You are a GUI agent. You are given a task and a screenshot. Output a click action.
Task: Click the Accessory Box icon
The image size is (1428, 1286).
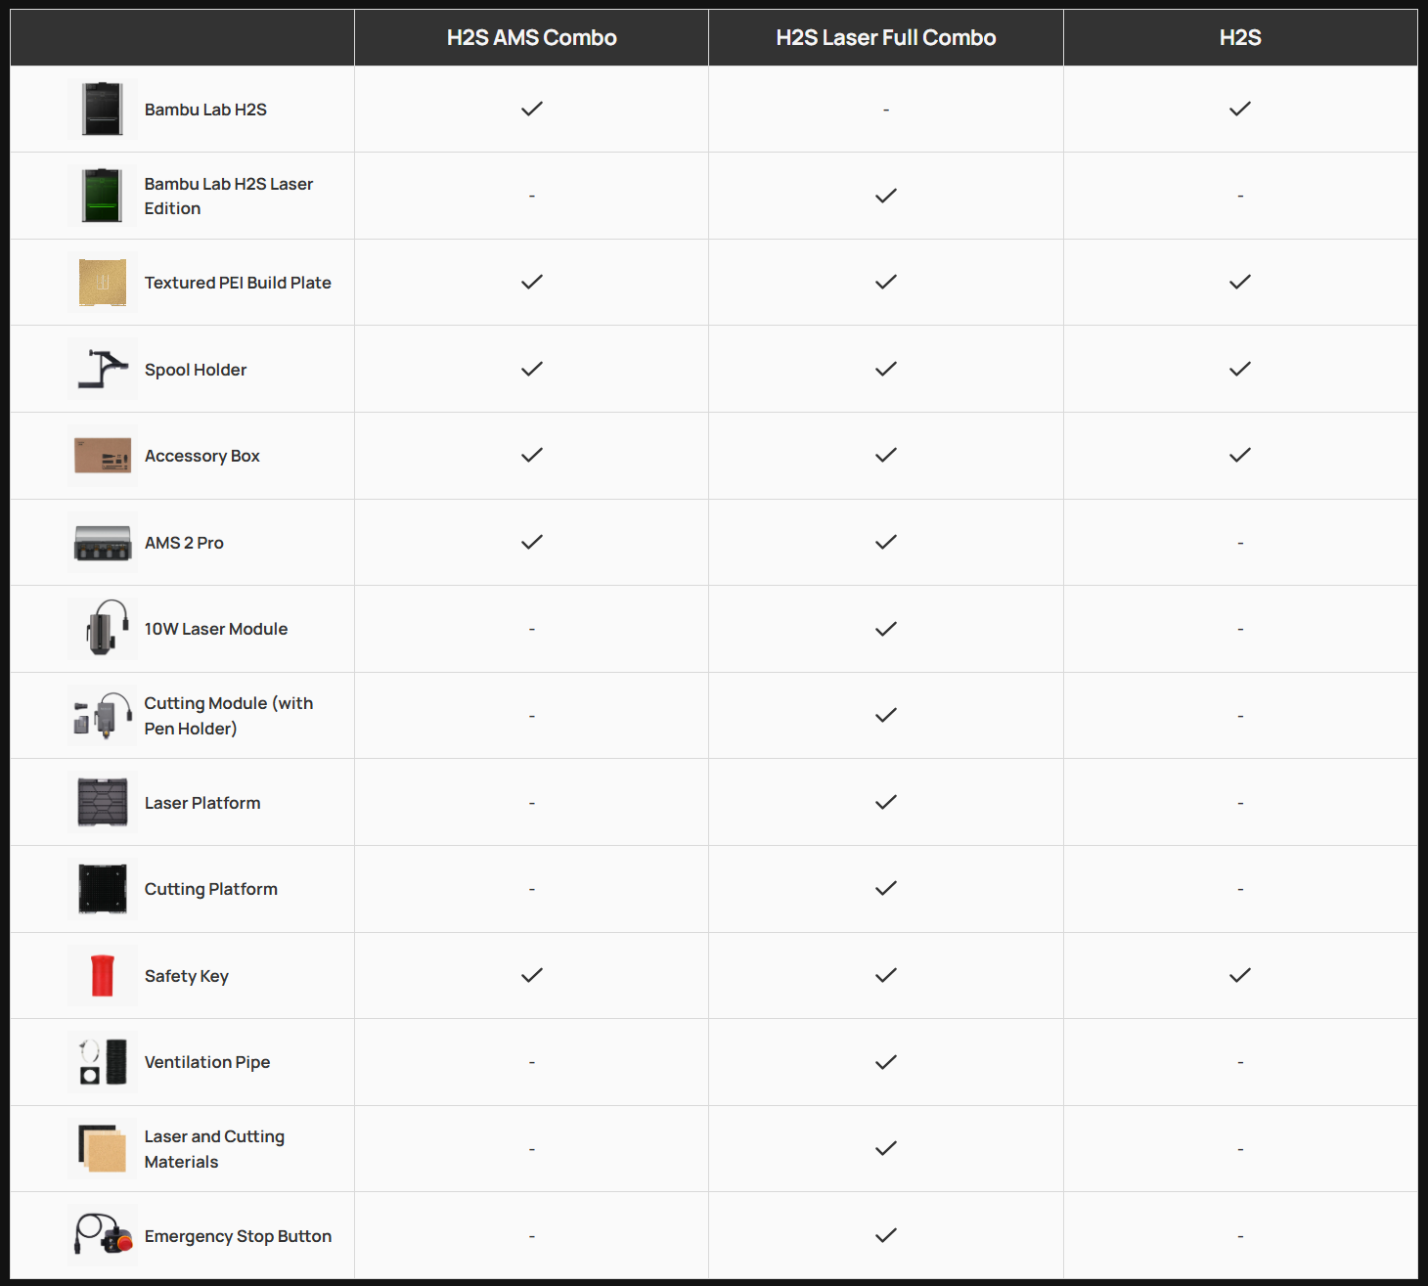(x=103, y=456)
